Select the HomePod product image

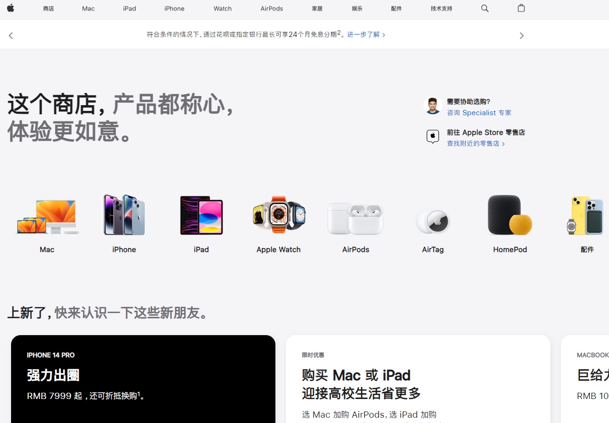click(x=510, y=215)
